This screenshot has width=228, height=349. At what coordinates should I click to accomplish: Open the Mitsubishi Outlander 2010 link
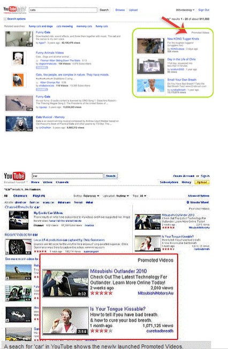[118, 271]
